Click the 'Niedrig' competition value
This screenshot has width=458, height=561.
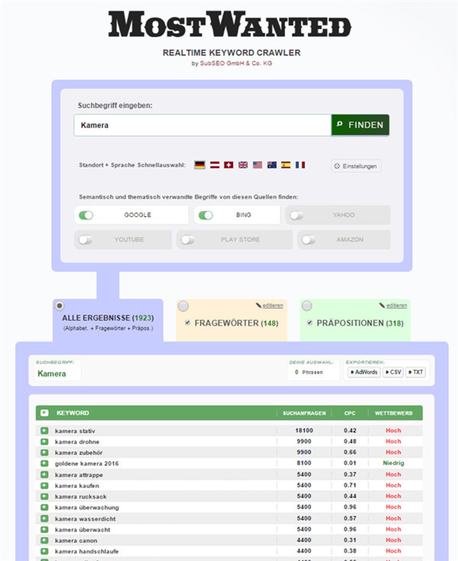(x=393, y=463)
